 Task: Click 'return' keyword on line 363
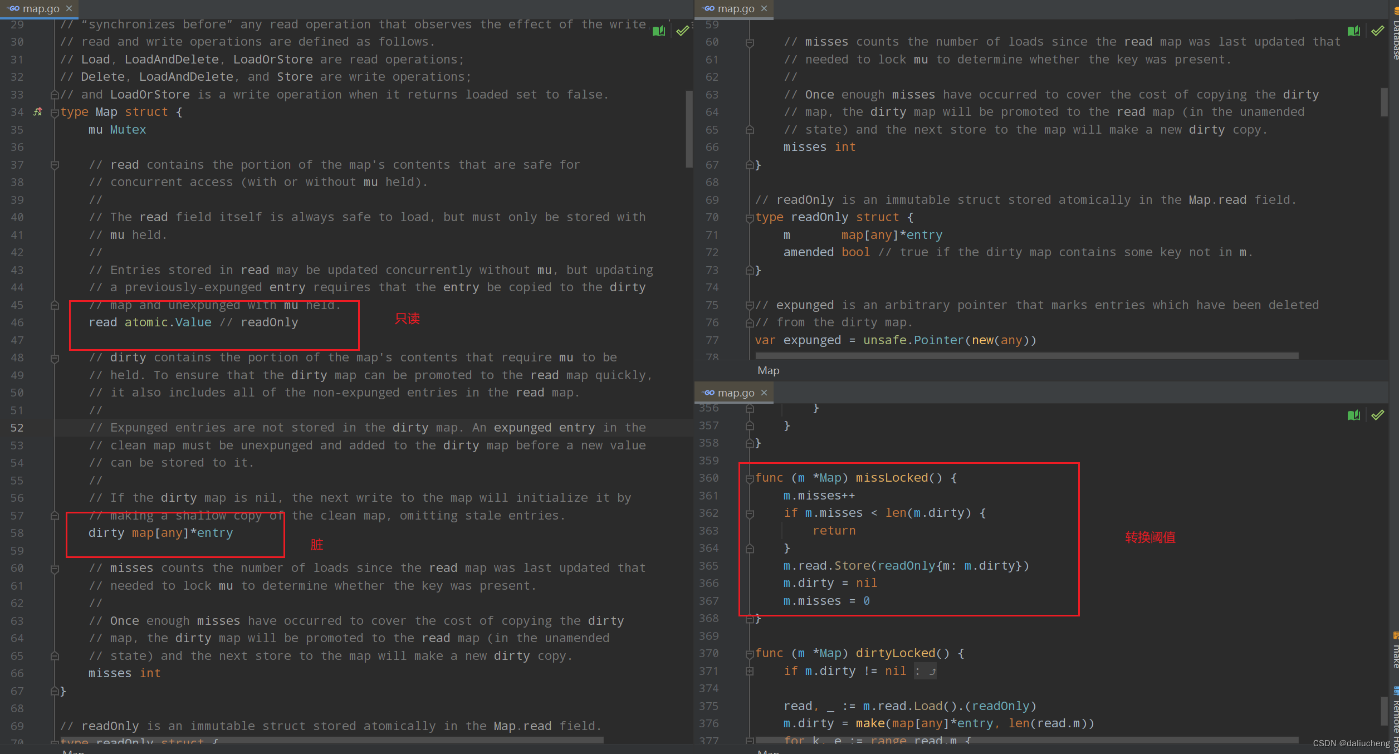(x=834, y=531)
